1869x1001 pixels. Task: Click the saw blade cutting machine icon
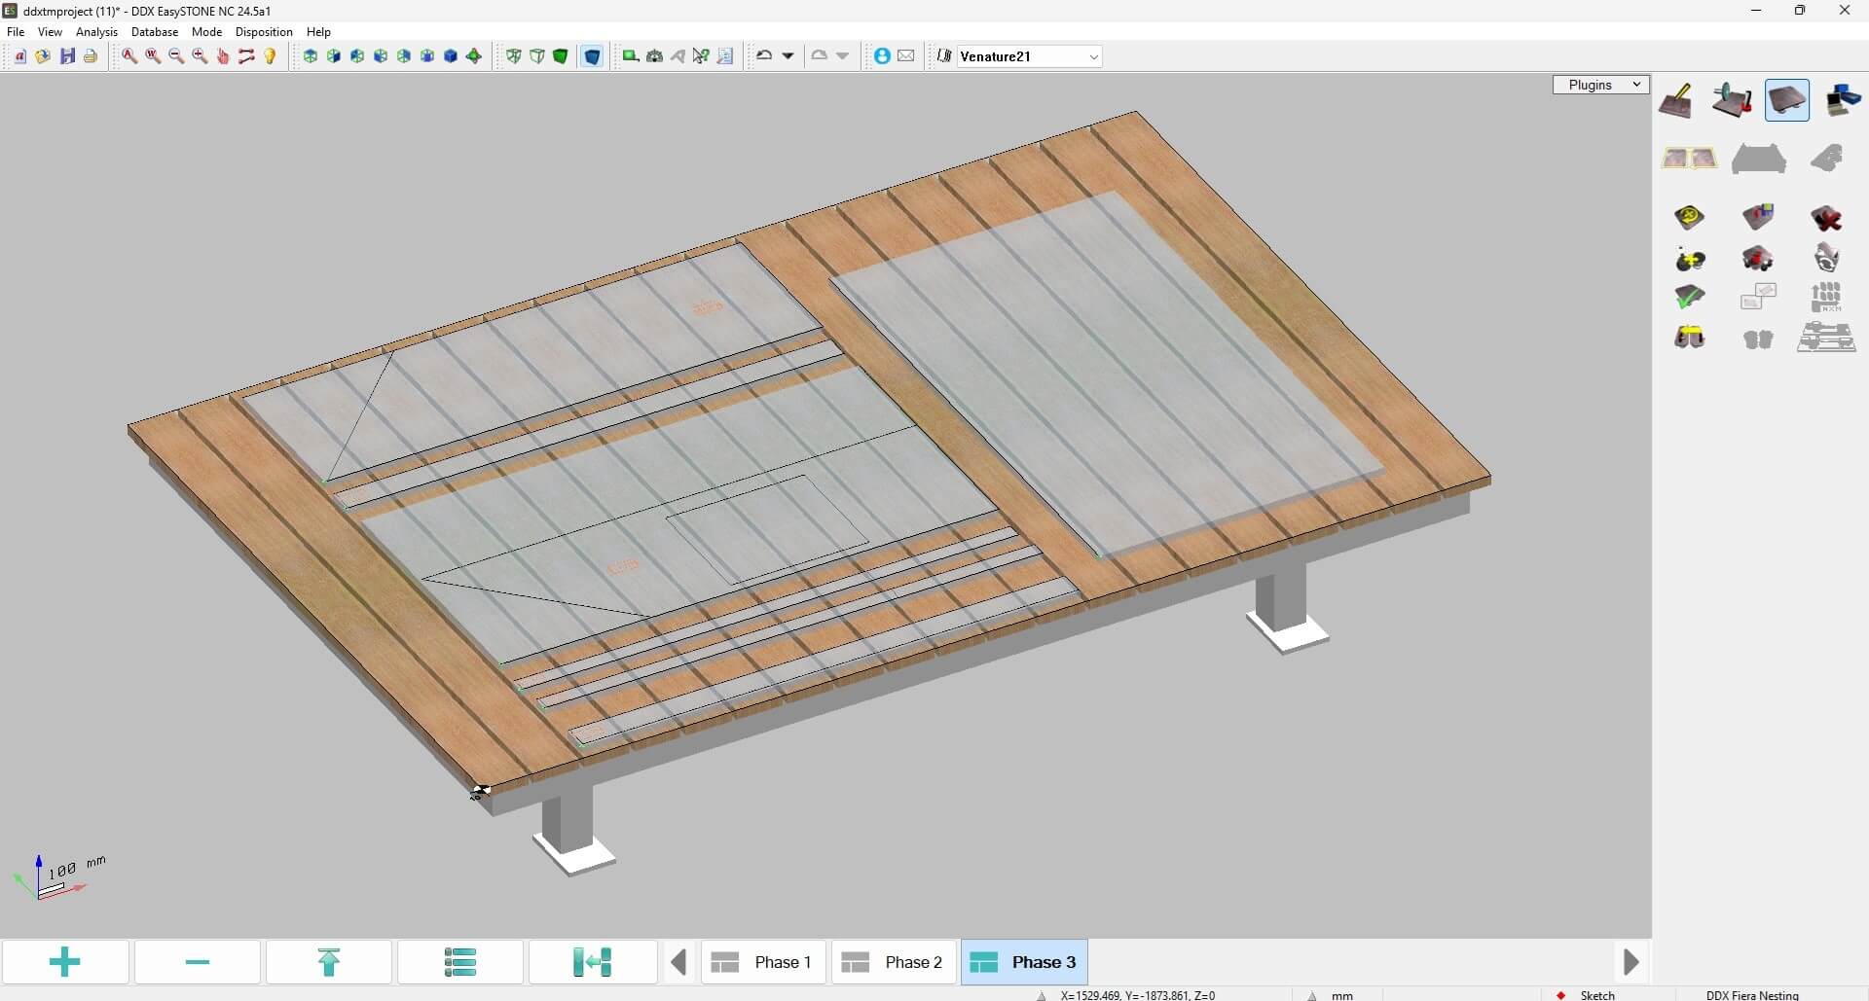(x=1732, y=100)
